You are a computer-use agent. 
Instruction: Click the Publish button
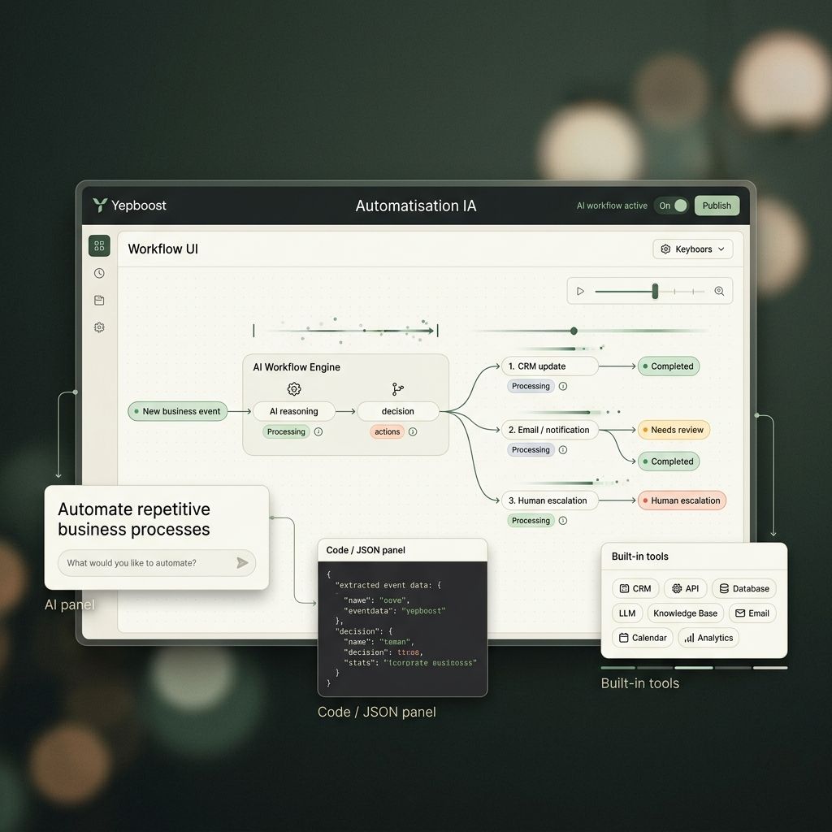coord(717,206)
